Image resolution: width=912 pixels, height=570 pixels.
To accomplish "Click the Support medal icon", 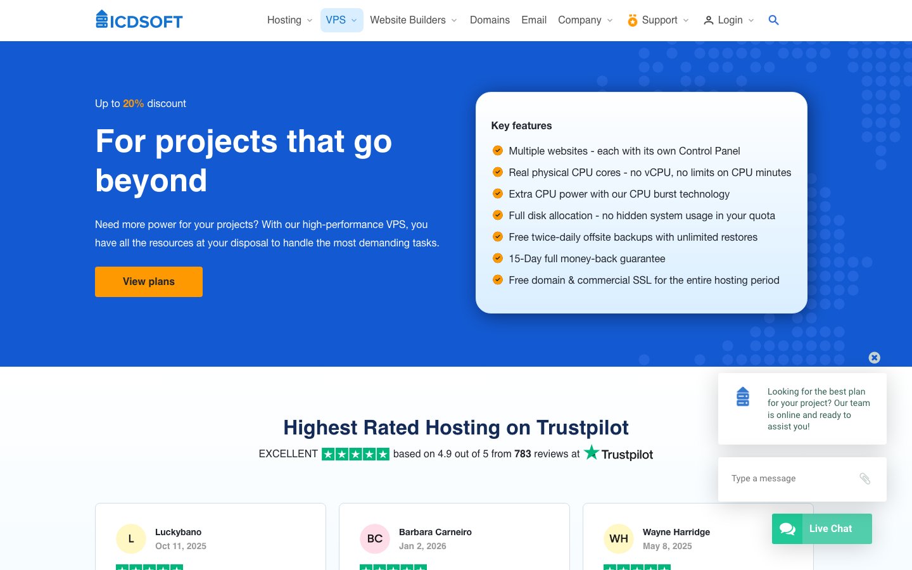I will click(x=632, y=20).
